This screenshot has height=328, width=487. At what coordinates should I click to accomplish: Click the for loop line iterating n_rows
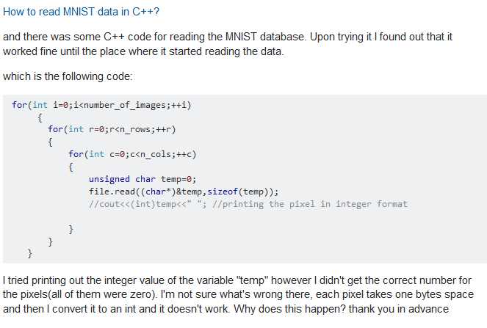(112, 129)
